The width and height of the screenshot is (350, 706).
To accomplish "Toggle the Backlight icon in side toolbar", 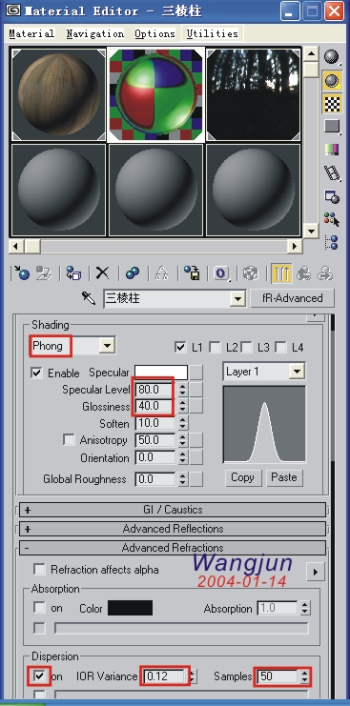I will coord(333,80).
